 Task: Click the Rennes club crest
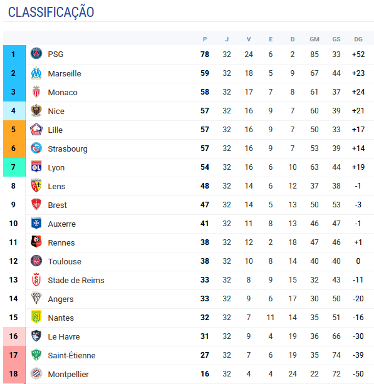pos(36,242)
